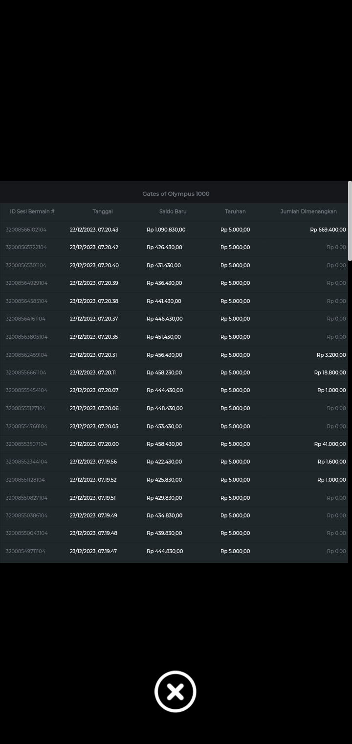Close the game history overlay
The image size is (352, 744).
click(x=175, y=691)
